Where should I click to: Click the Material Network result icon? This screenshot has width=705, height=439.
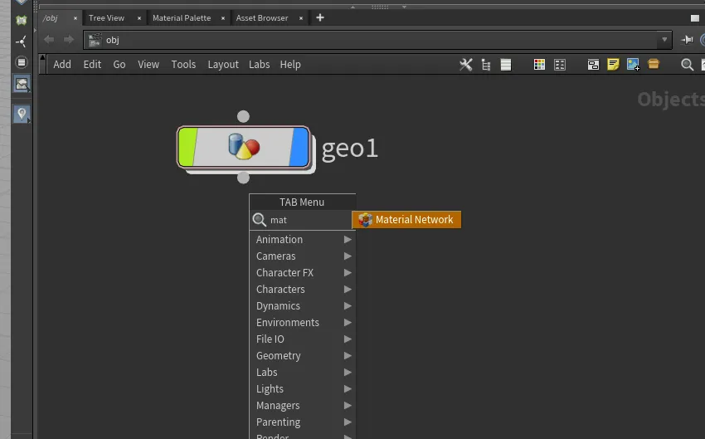[365, 219]
